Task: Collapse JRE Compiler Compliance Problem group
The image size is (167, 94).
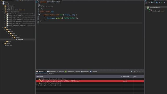Action: 37,79
